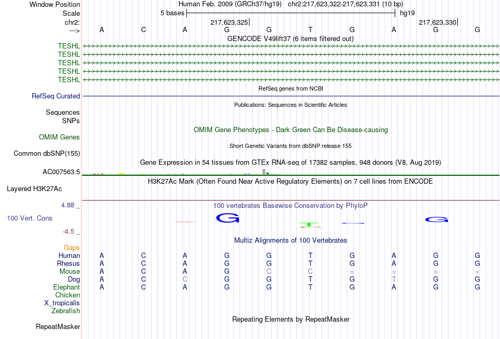Open GENCODE V49lift37 track title
This screenshot has height=339, width=500.
[x=290, y=38]
